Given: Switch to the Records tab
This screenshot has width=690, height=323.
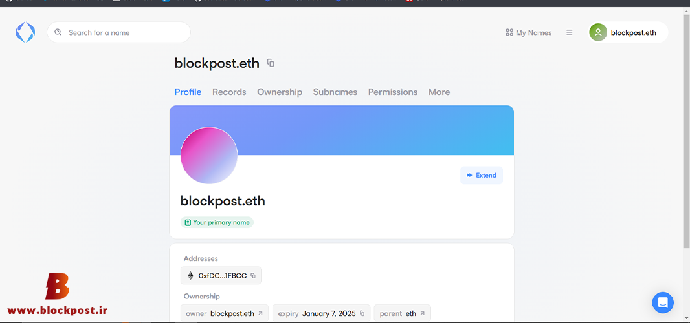Looking at the screenshot, I should 229,92.
